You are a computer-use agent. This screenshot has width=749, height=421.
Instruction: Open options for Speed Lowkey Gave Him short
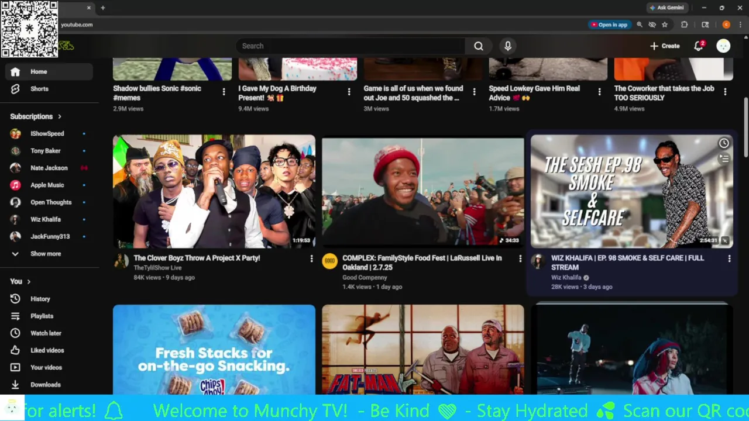click(599, 92)
